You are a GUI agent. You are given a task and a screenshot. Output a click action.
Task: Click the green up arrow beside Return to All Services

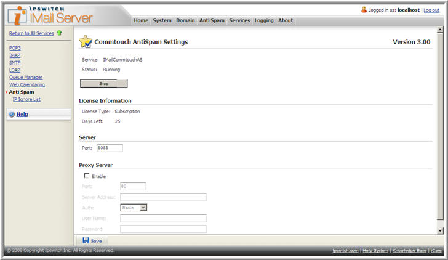[59, 33]
